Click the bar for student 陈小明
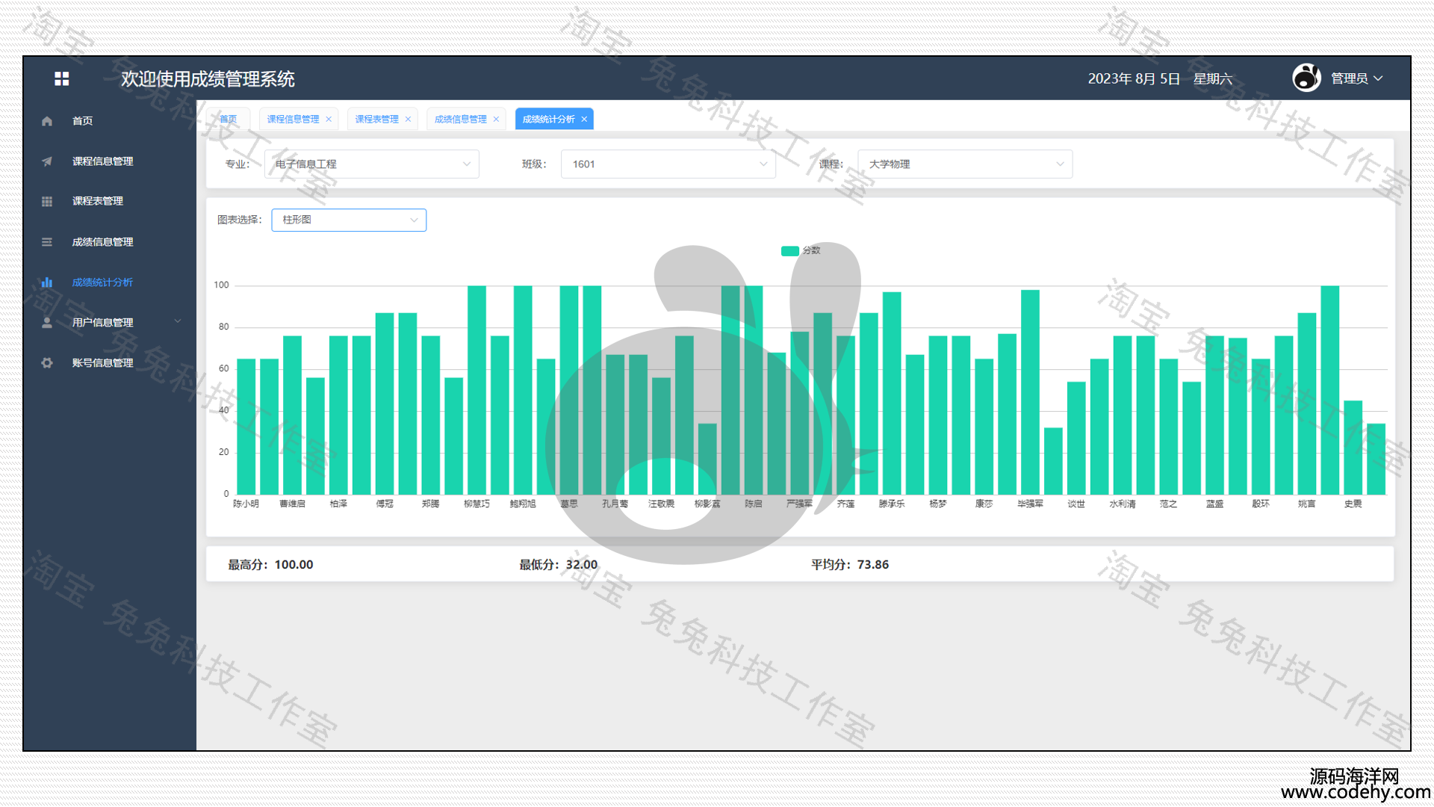The height and width of the screenshot is (807, 1434). coord(246,426)
